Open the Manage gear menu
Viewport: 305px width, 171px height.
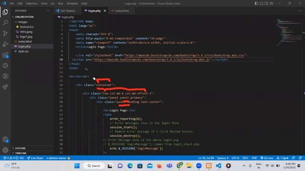click(5, 150)
